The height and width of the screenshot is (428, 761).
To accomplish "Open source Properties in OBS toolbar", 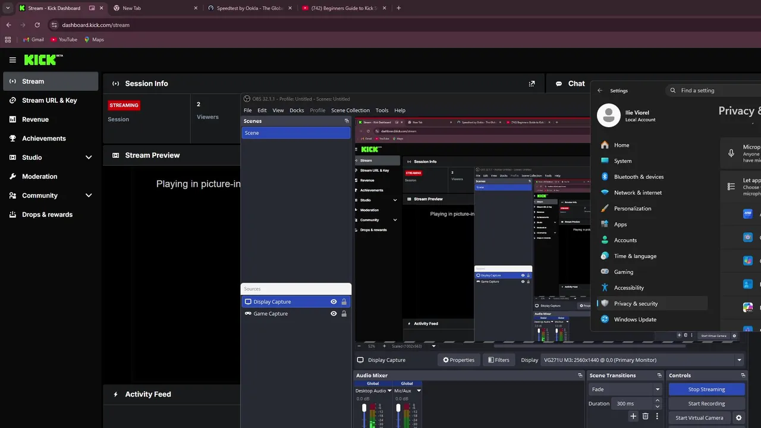I will [458, 360].
